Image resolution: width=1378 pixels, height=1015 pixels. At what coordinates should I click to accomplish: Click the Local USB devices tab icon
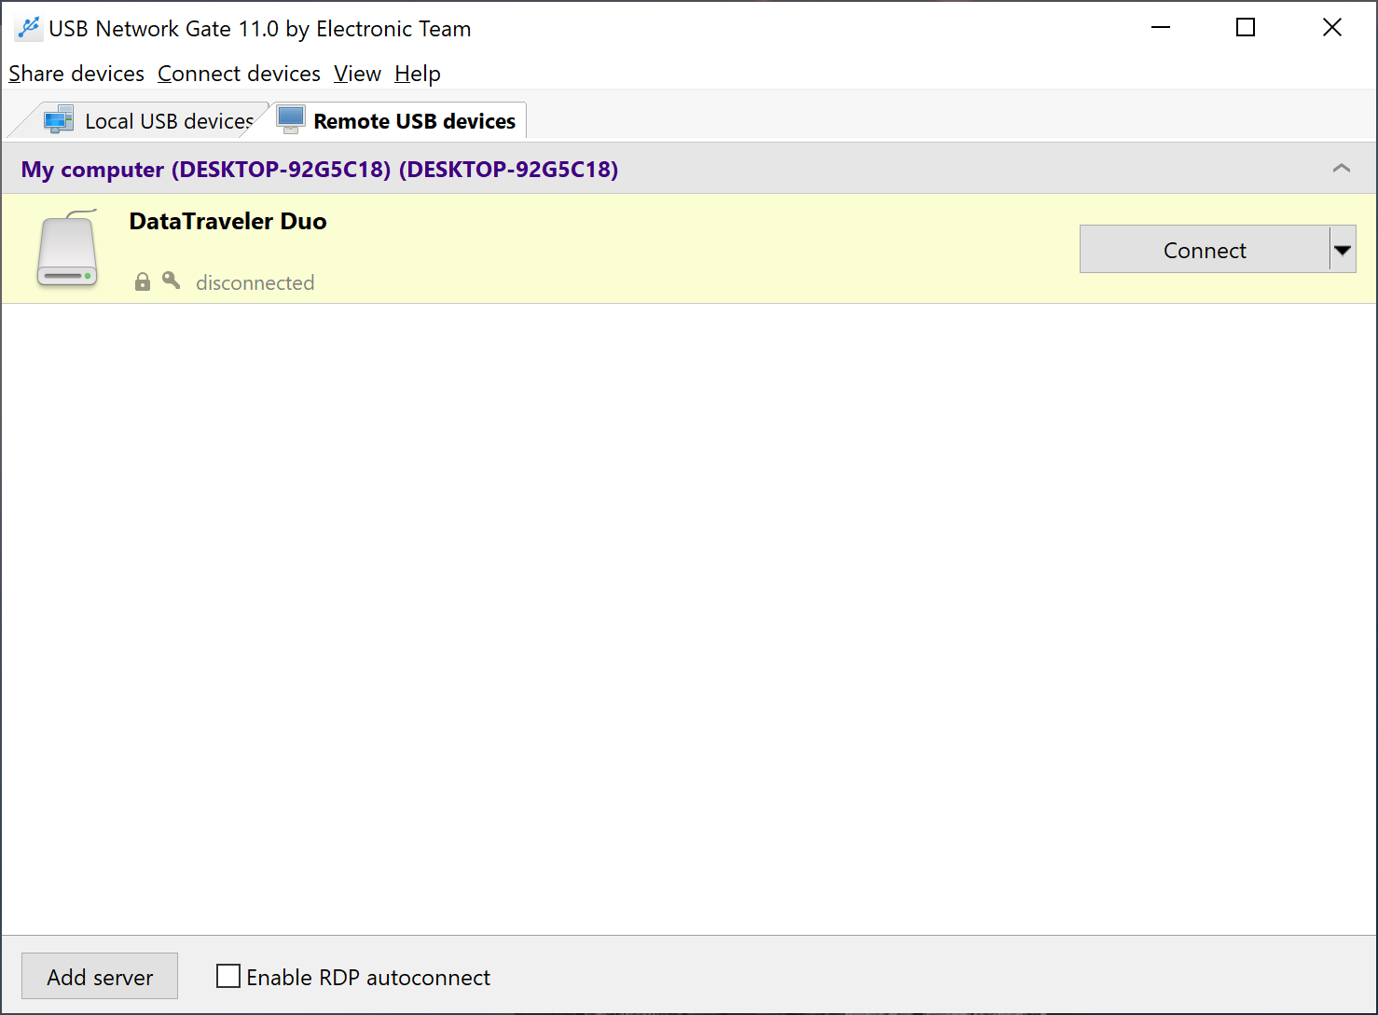59,119
